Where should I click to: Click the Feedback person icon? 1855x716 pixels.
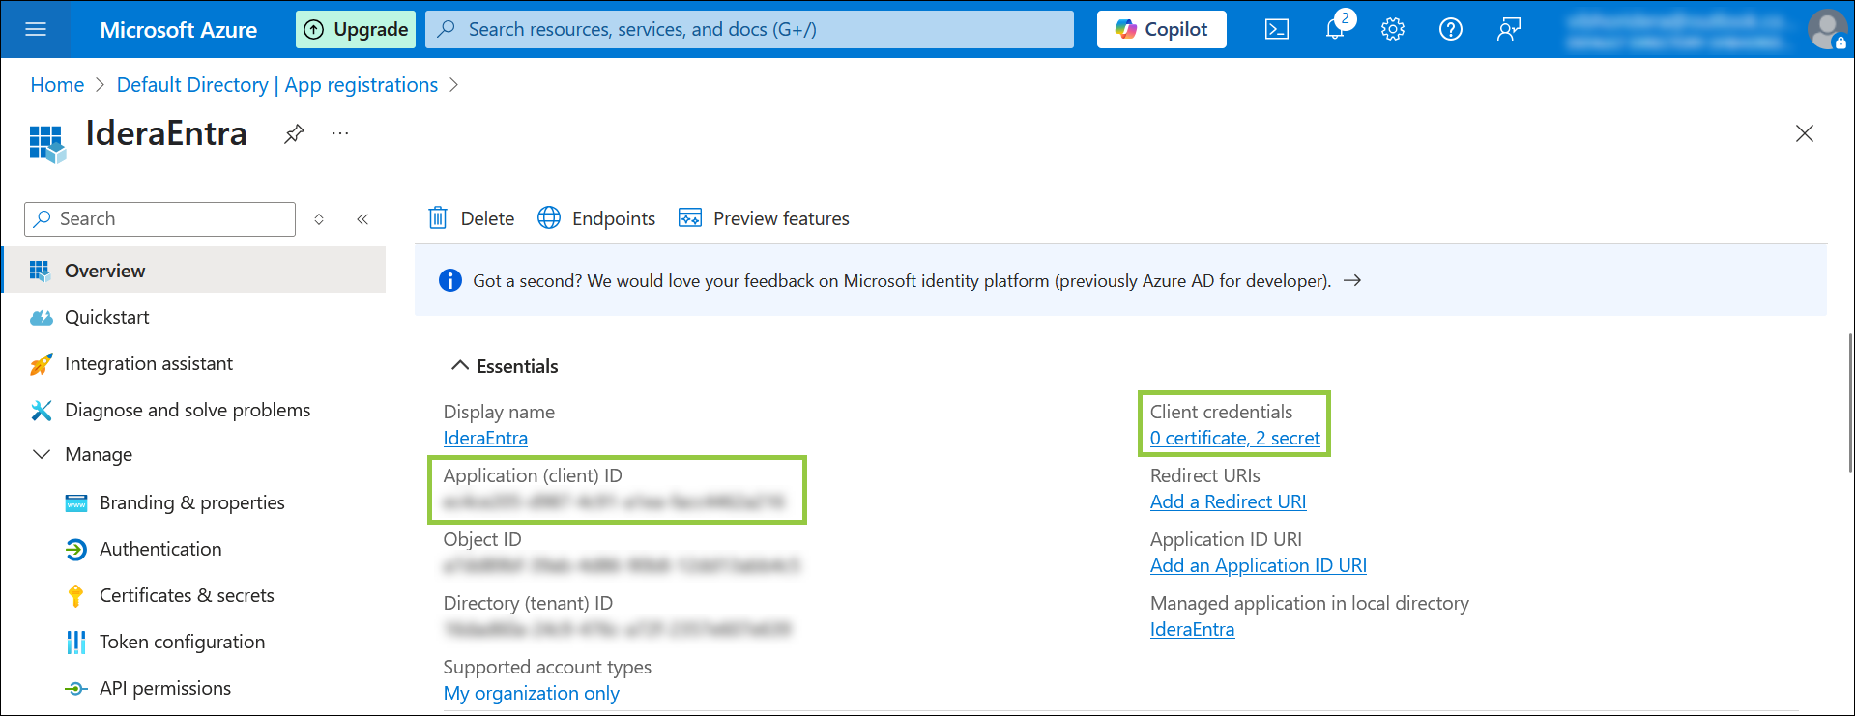[1508, 29]
